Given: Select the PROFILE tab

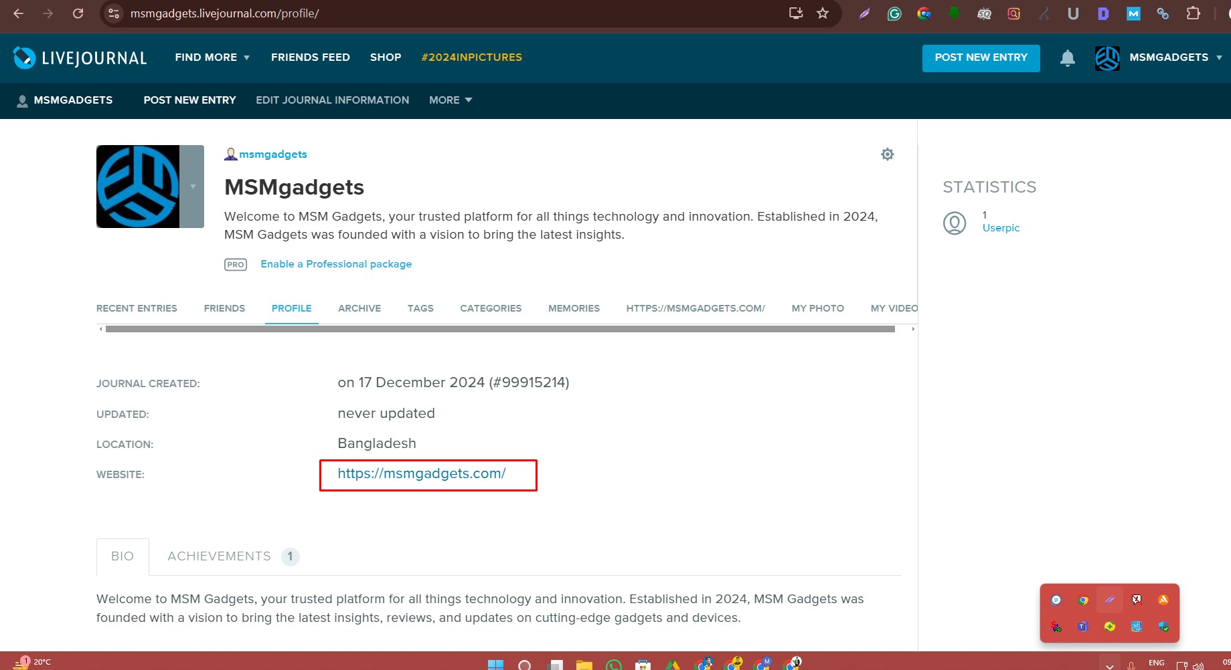Looking at the screenshot, I should point(292,308).
